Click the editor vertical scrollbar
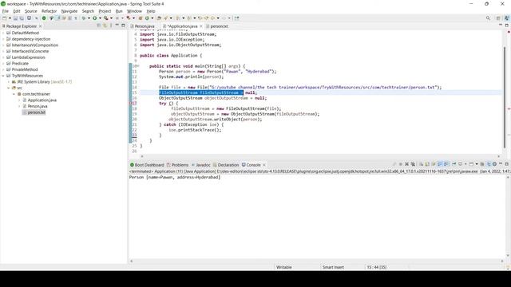Image resolution: width=511 pixels, height=287 pixels. (x=505, y=96)
